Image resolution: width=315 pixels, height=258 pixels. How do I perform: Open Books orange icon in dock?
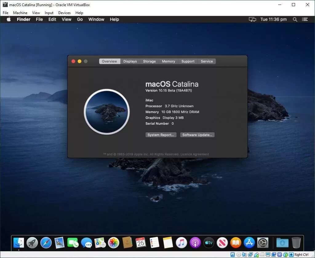pyautogui.click(x=236, y=243)
